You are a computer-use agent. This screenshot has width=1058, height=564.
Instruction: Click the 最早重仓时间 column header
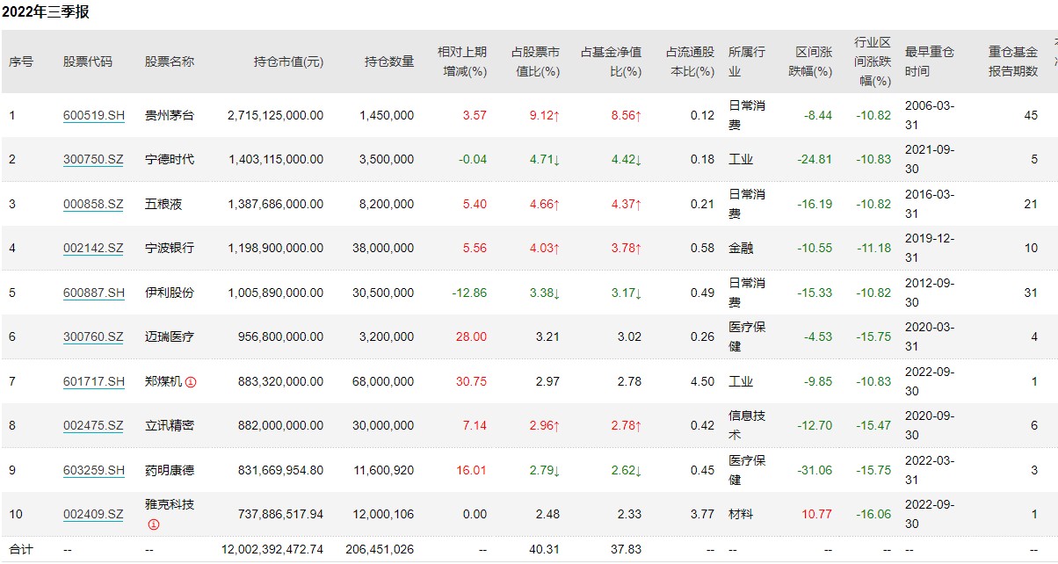(x=930, y=61)
